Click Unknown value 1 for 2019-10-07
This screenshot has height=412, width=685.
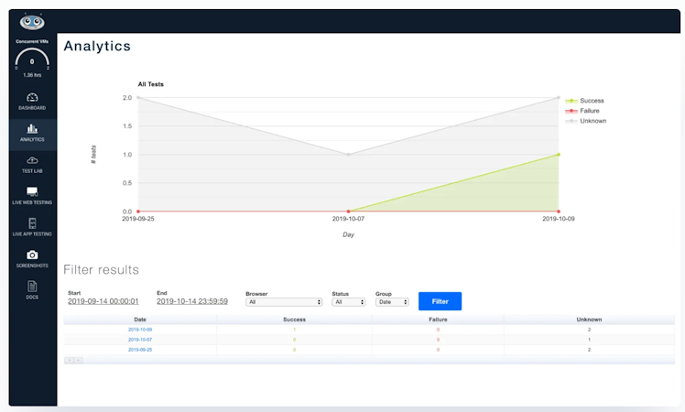click(589, 340)
